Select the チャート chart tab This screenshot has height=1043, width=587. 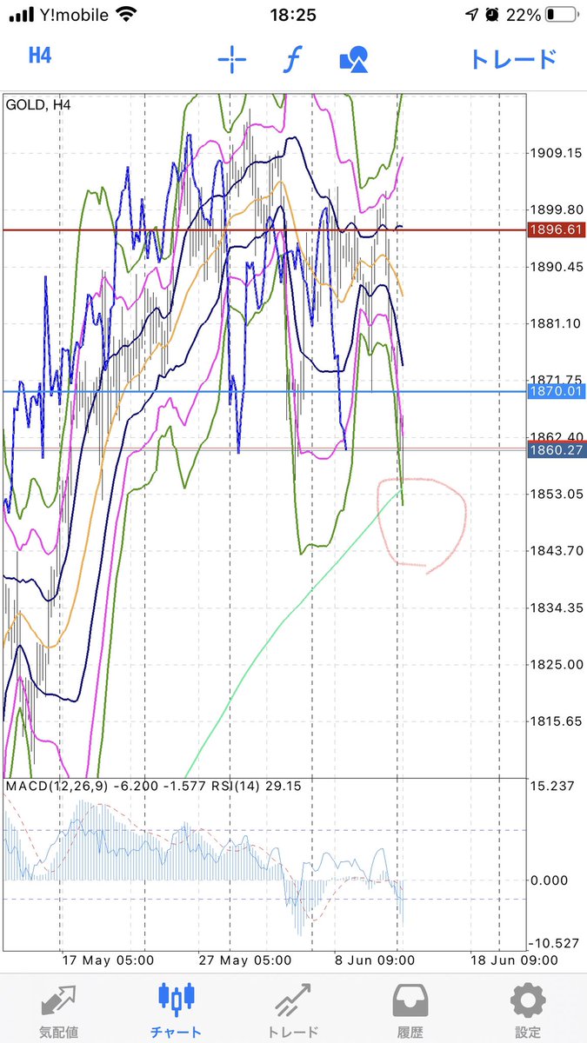point(176,1010)
